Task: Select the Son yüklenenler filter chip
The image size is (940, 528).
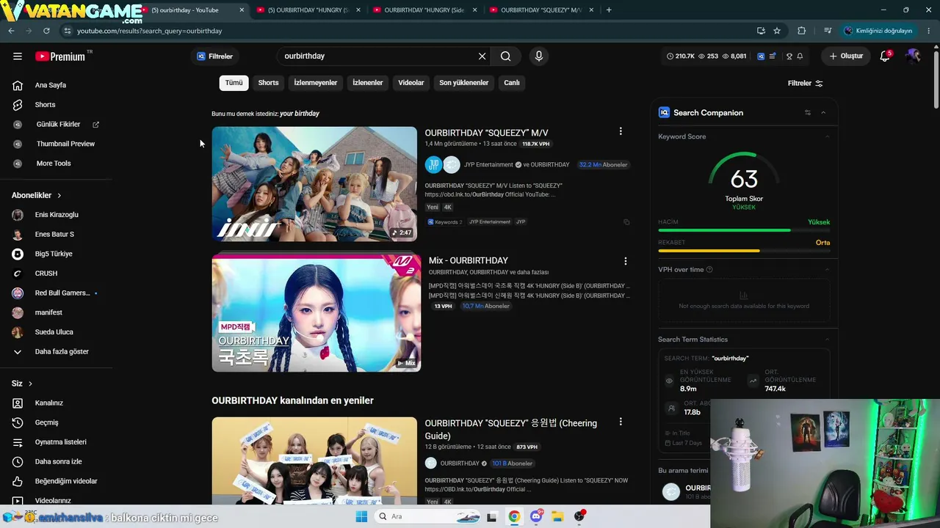Action: point(464,83)
